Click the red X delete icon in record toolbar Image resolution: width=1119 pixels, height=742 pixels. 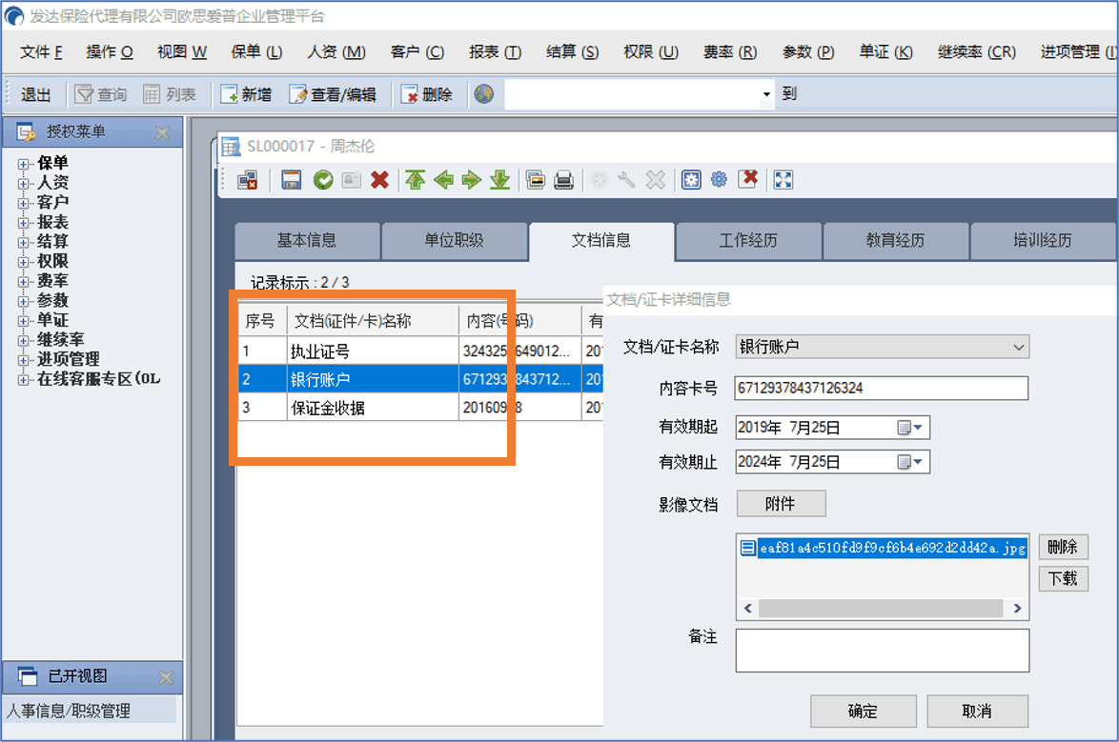click(379, 180)
